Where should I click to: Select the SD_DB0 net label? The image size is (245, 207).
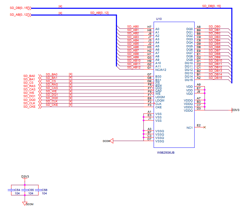(215, 27)
